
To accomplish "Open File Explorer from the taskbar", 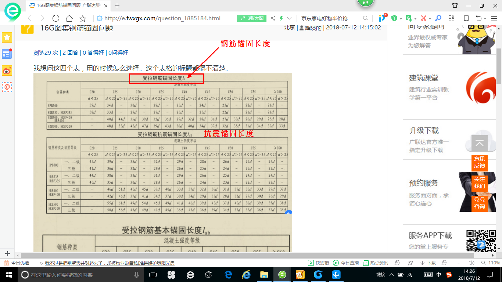I will pyautogui.click(x=264, y=274).
